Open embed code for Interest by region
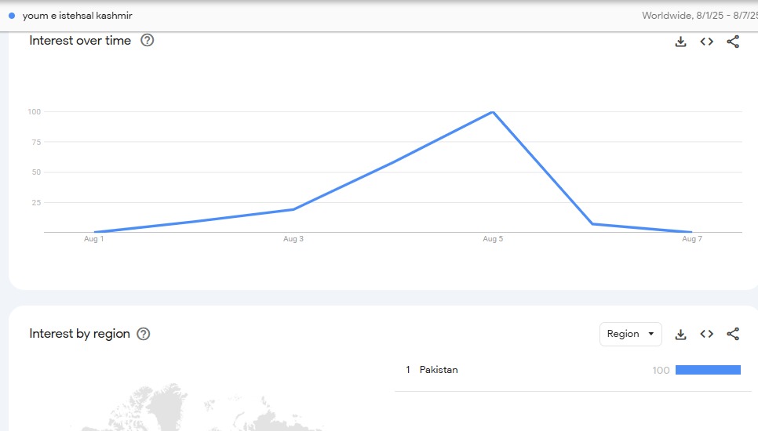The width and height of the screenshot is (758, 431). (707, 334)
